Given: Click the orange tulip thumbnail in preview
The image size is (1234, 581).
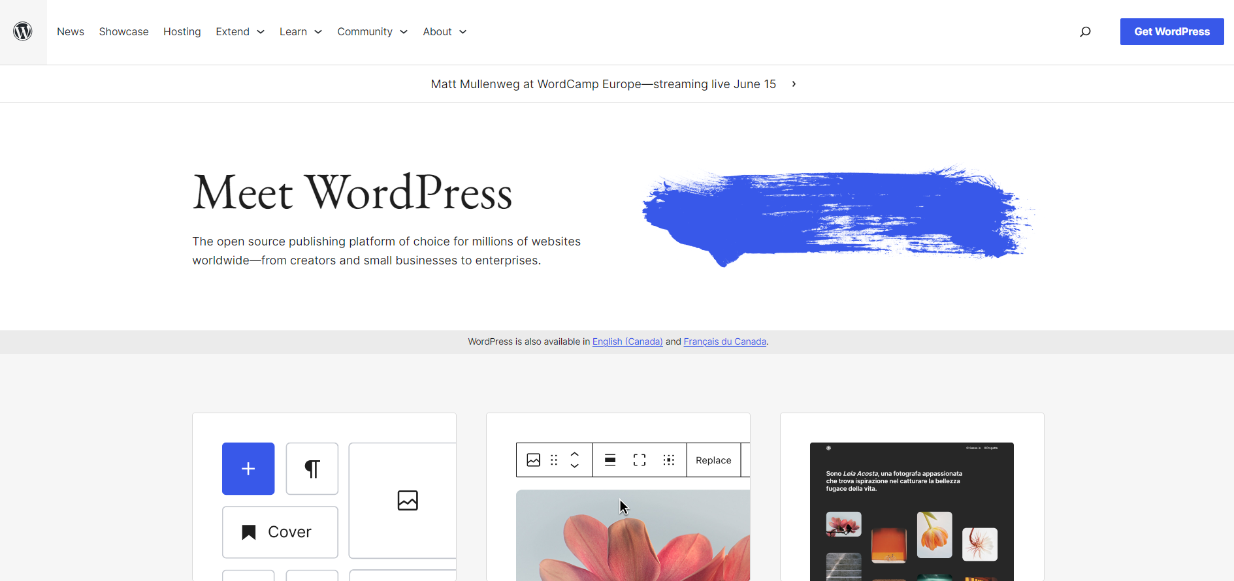Looking at the screenshot, I should 935,535.
